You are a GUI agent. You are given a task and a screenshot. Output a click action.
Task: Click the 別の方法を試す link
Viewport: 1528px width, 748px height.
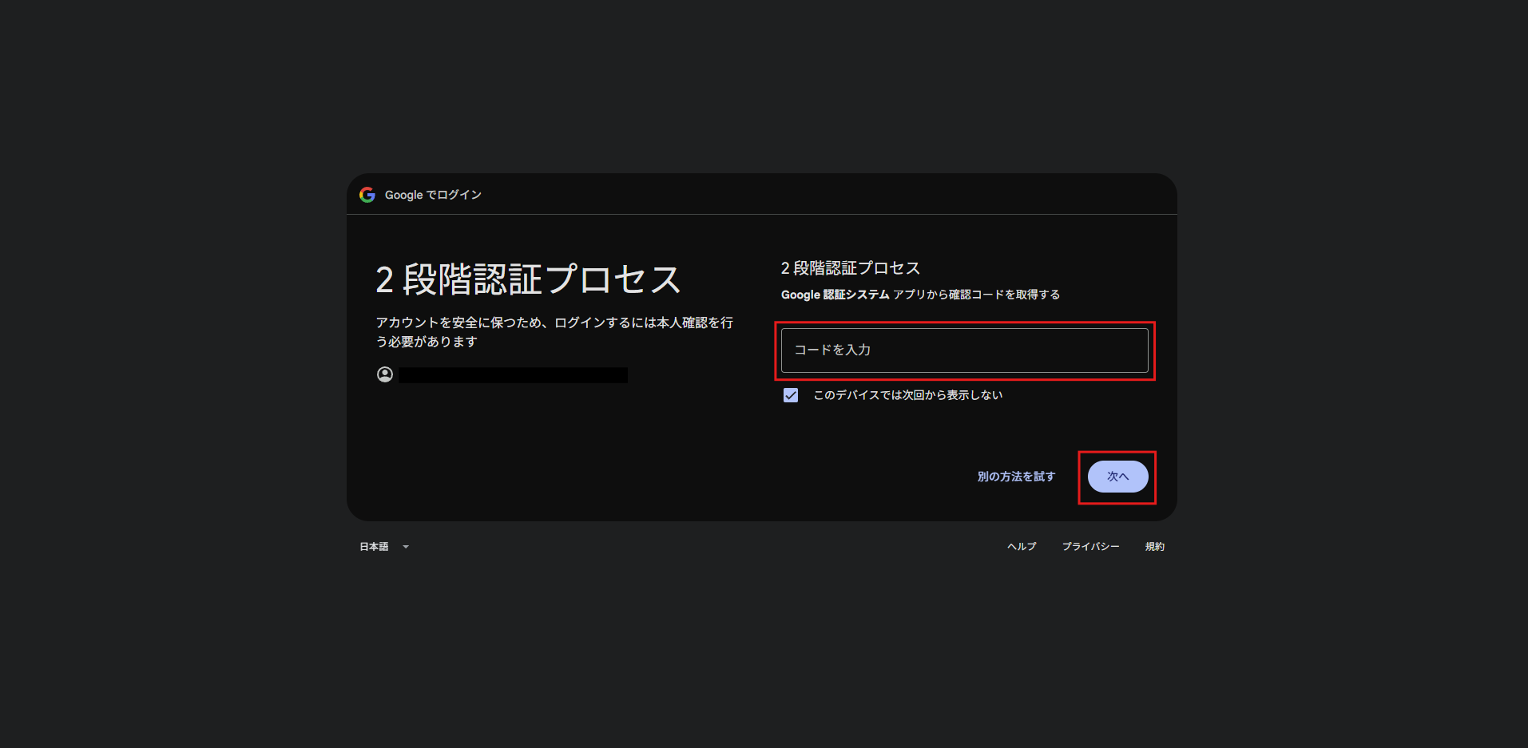[1016, 477]
